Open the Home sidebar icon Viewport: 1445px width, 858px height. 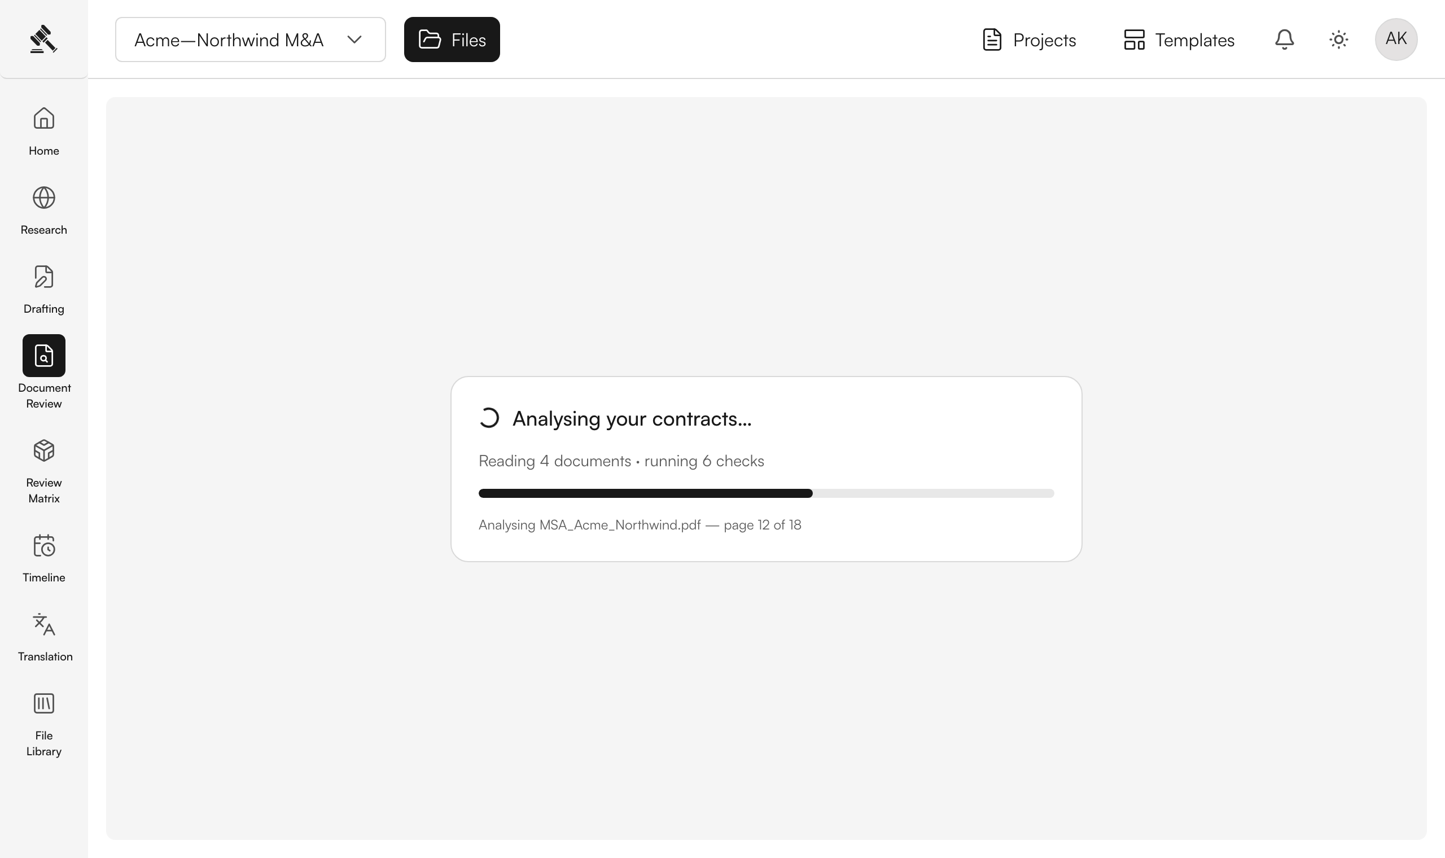click(44, 119)
